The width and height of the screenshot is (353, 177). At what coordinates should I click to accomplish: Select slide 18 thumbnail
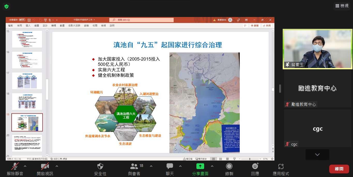[27, 102]
